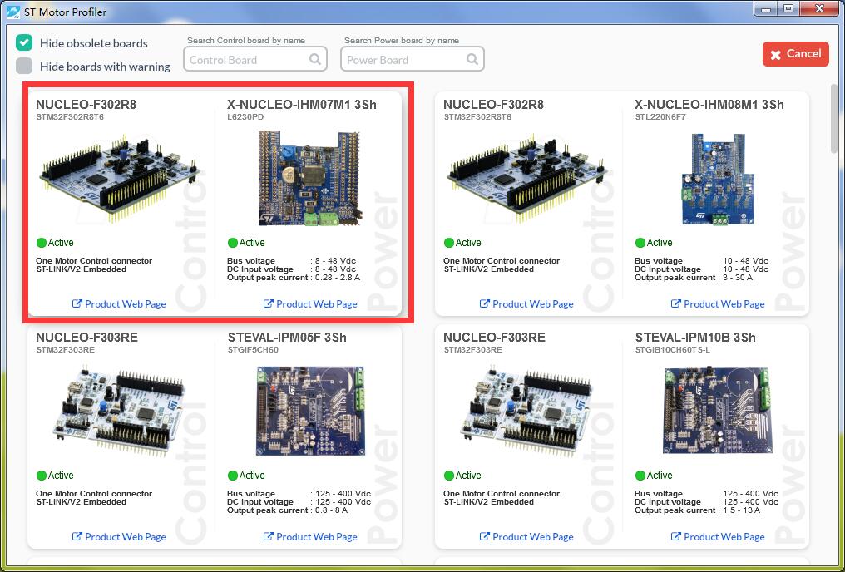Click ST Motor Profiler title bar icon
This screenshot has height=572, width=845.
13,12
